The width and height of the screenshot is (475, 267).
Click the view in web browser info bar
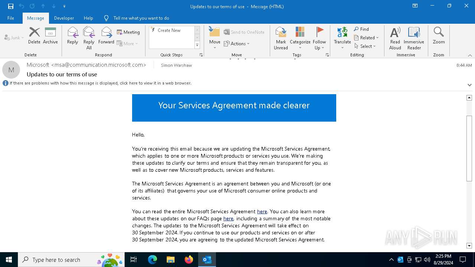point(100,83)
